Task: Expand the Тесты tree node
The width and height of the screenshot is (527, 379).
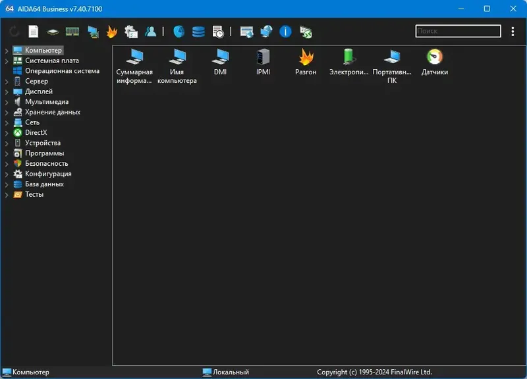Action: point(7,194)
